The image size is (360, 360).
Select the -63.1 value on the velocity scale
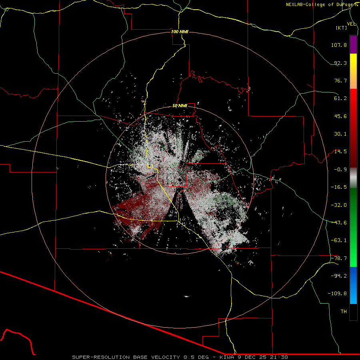tap(339, 240)
